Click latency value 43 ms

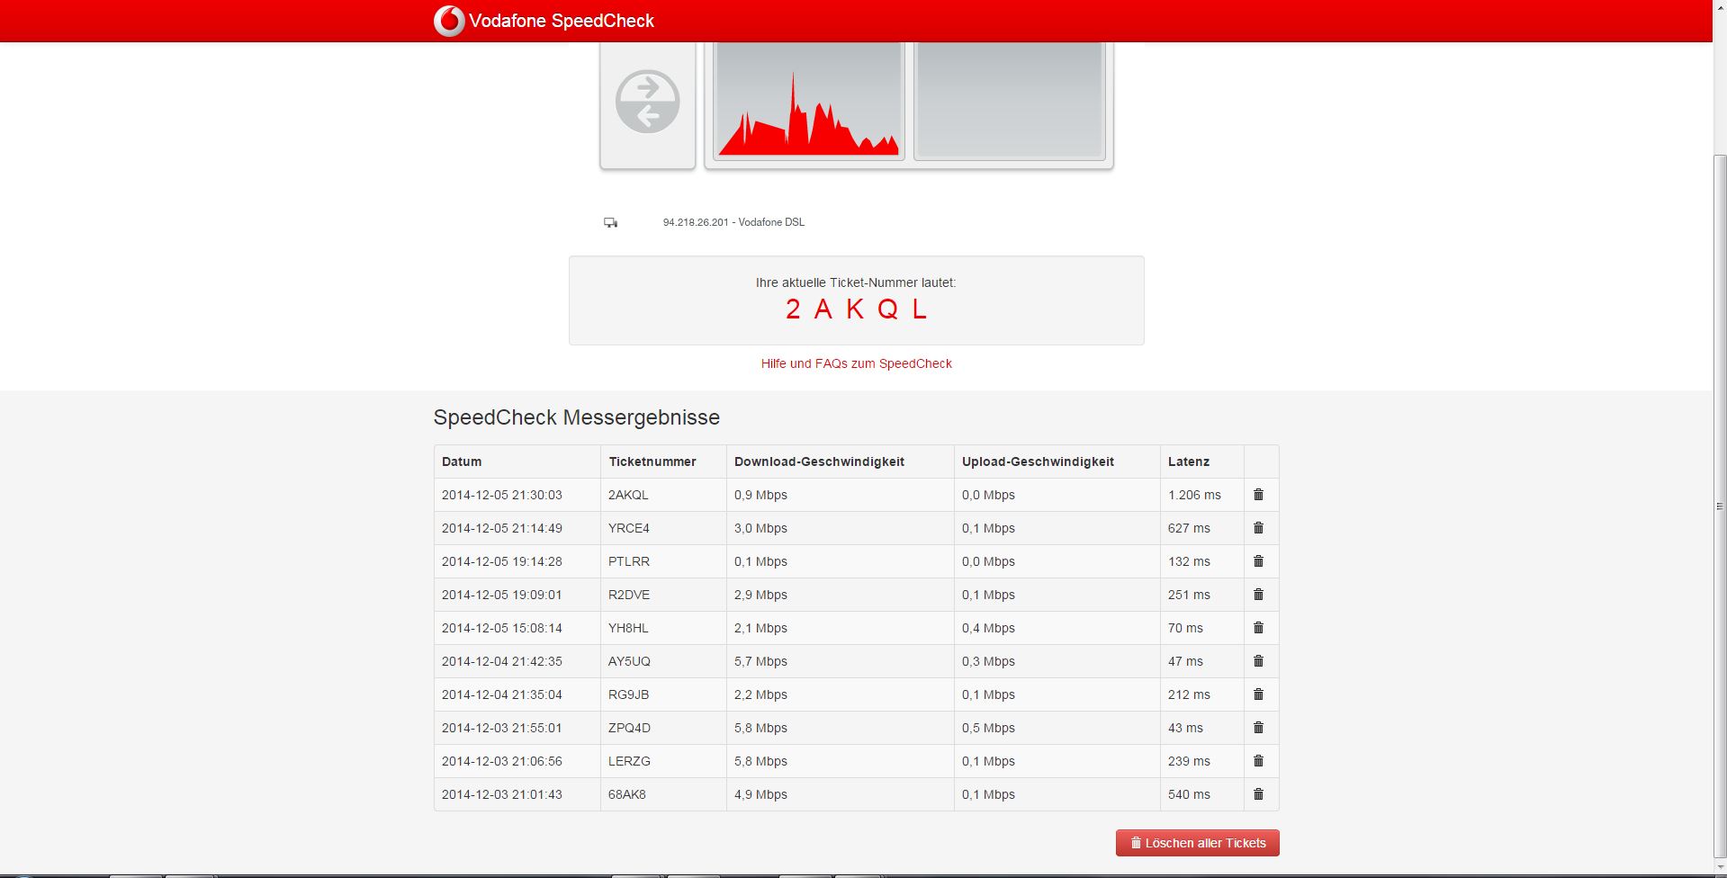pyautogui.click(x=1185, y=728)
